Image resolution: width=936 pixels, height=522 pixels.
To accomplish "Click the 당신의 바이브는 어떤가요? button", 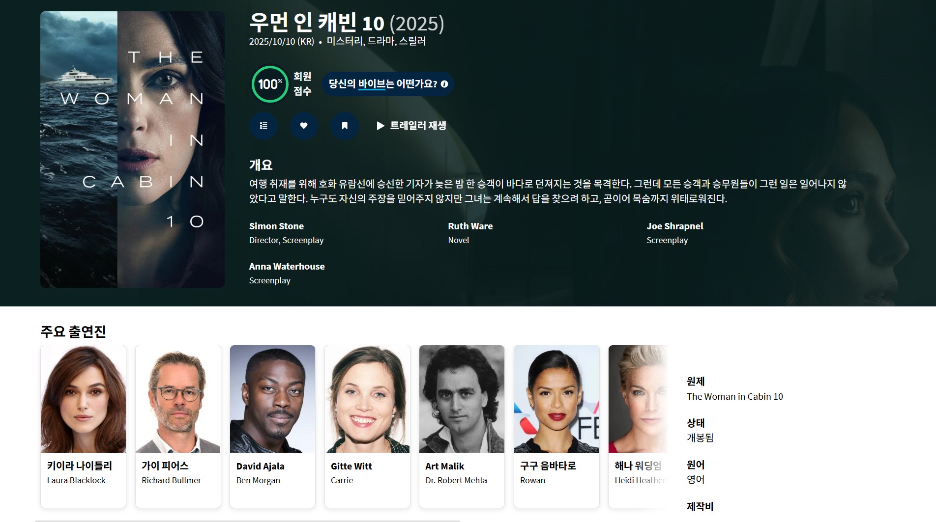I will click(x=382, y=84).
